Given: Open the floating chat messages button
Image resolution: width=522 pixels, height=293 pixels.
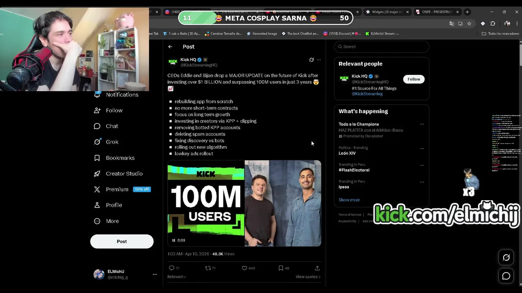Looking at the screenshot, I should 506,276.
